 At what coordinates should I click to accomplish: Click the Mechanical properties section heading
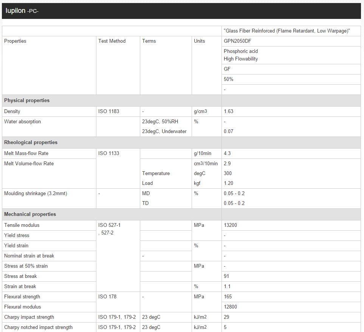(30, 214)
